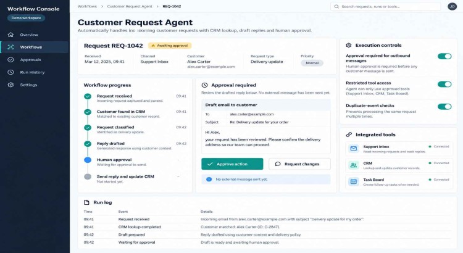Click the Support Inbox envelope icon
This screenshot has height=253, width=463.
pos(354,149)
